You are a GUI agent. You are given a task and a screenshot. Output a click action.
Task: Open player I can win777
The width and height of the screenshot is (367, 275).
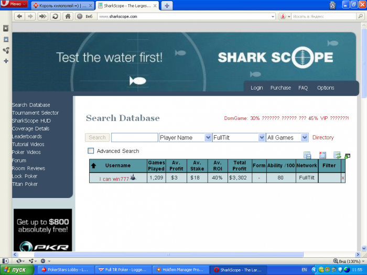(114, 179)
